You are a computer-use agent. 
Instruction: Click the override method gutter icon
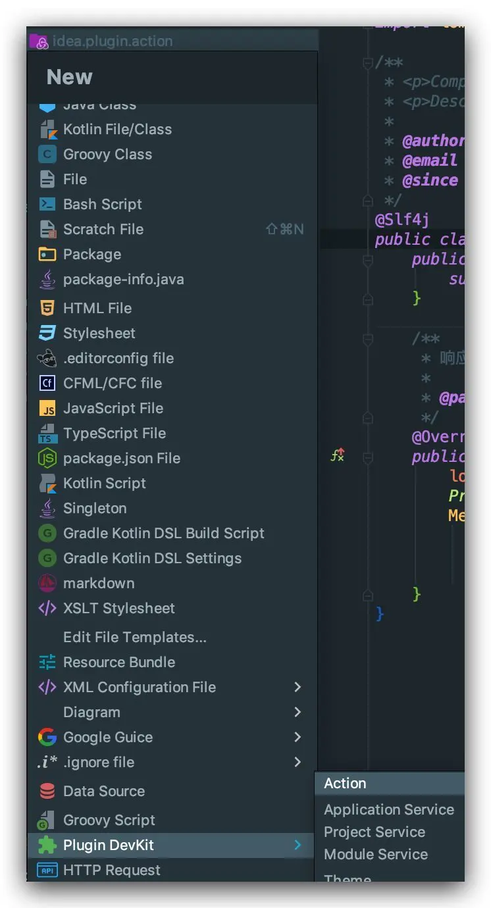click(x=338, y=455)
